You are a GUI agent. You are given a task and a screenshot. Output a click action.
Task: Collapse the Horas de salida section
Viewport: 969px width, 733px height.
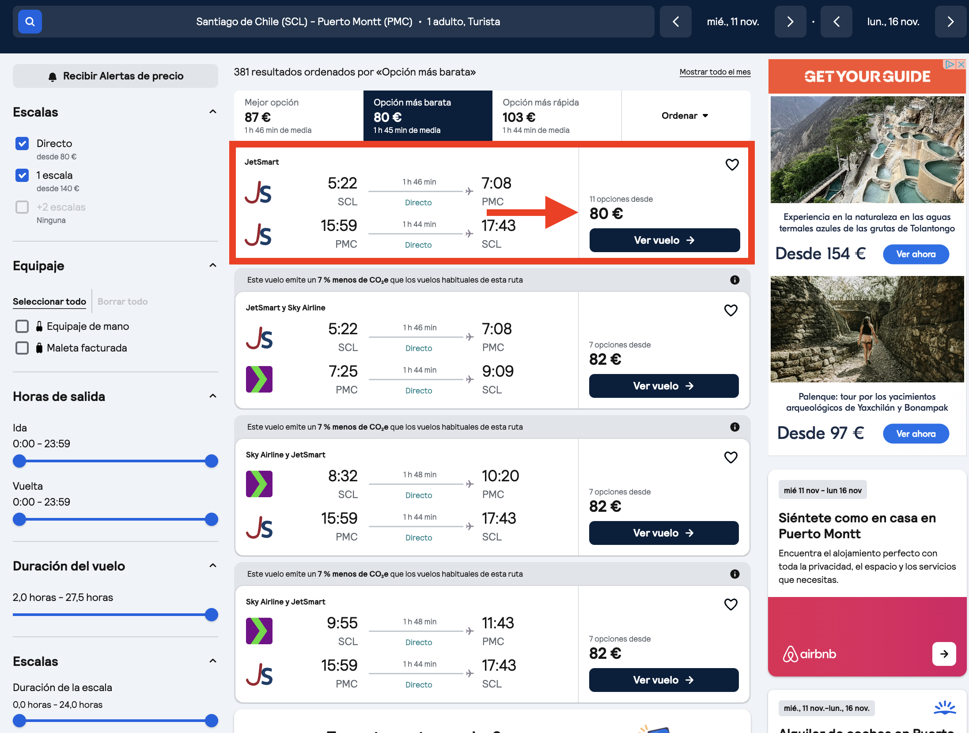pyautogui.click(x=213, y=396)
